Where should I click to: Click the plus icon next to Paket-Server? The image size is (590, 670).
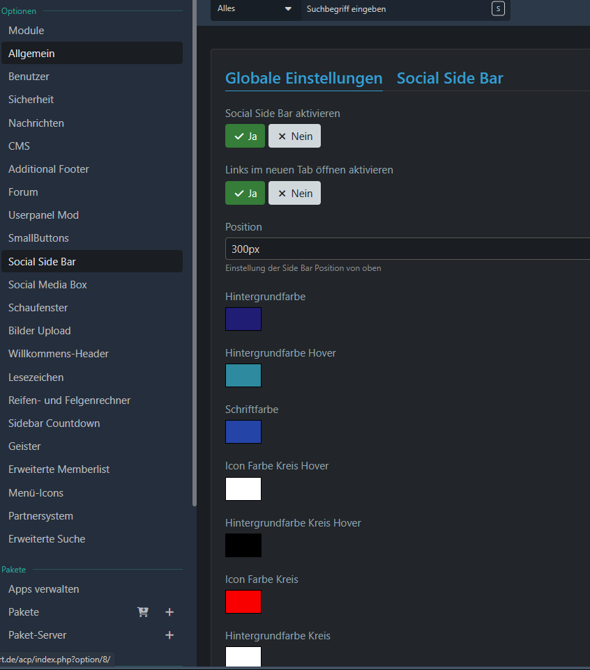coord(169,635)
